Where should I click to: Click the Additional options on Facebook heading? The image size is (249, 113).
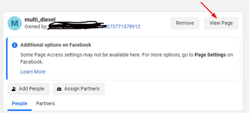[x=56, y=45]
